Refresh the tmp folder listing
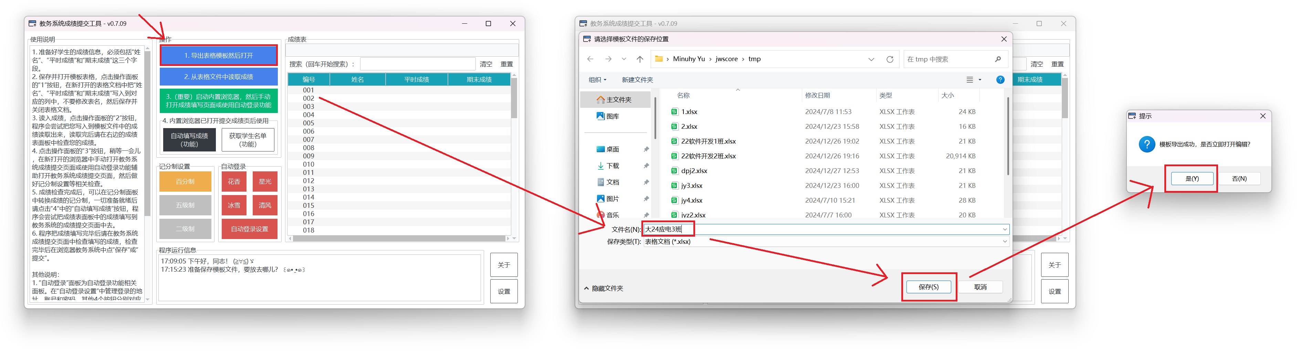This screenshot has height=351, width=1300. (890, 59)
